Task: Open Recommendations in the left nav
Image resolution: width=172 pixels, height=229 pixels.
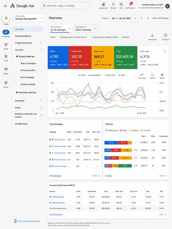Action: pyautogui.click(x=23, y=36)
